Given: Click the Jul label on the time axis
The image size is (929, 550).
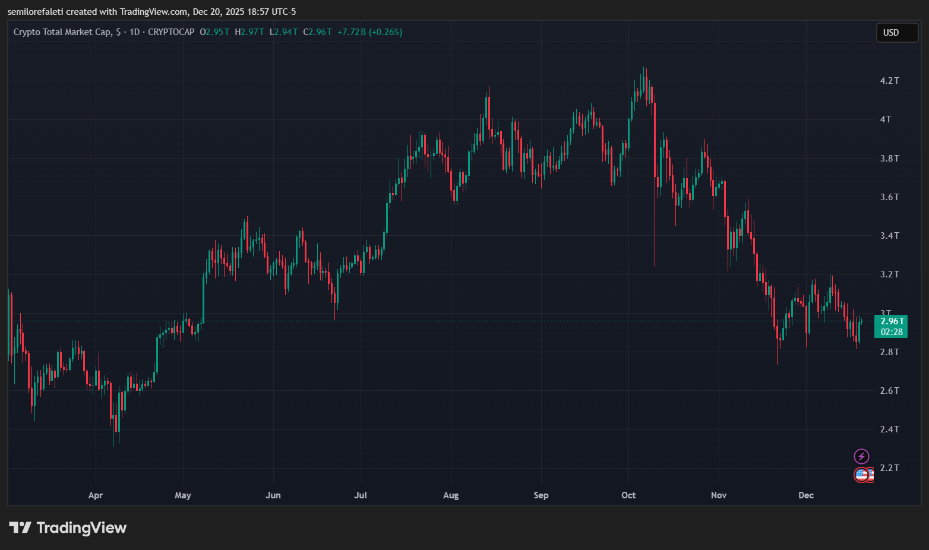Looking at the screenshot, I should point(361,495).
